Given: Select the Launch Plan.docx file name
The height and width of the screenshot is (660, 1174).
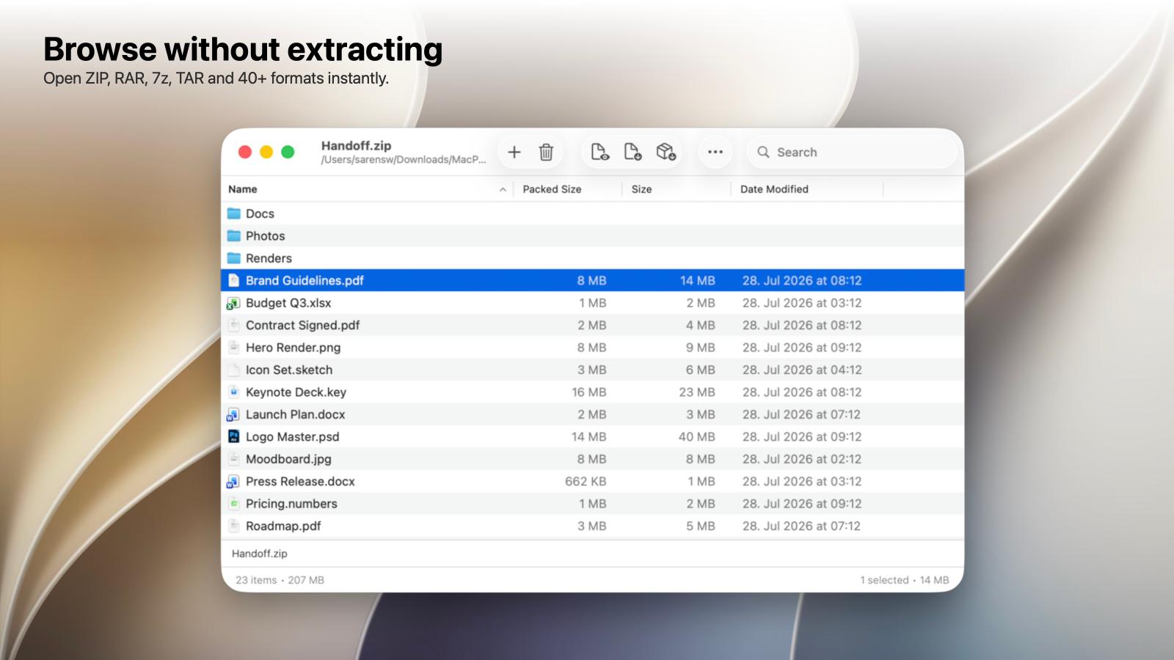Looking at the screenshot, I should click(295, 414).
